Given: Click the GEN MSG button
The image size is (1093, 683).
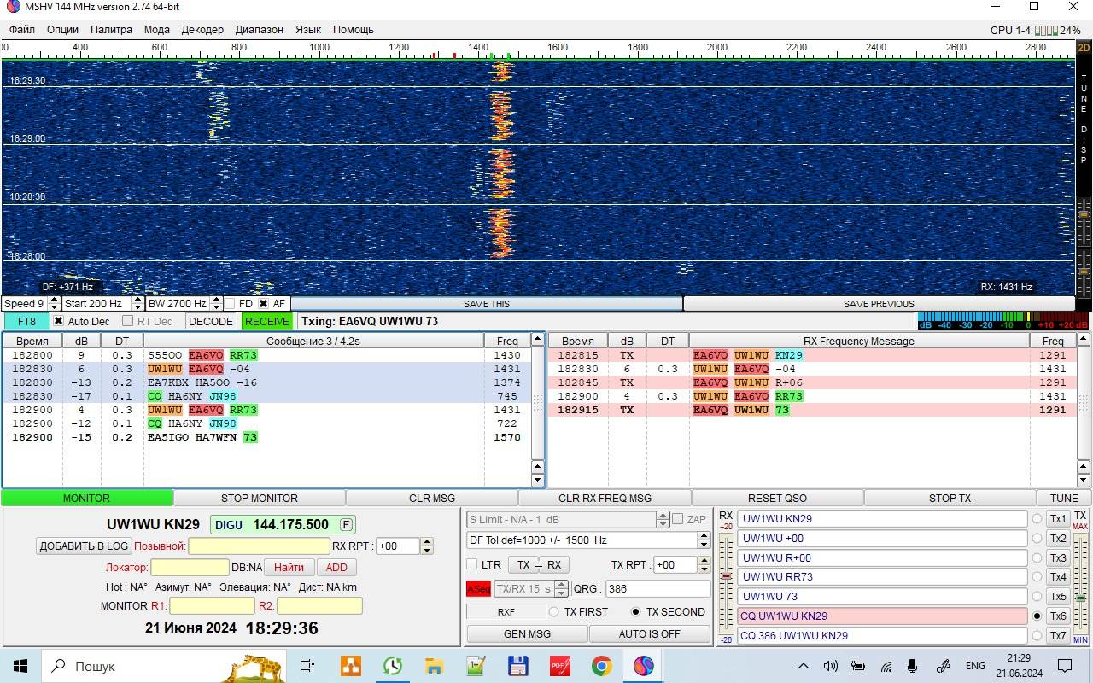Looking at the screenshot, I should point(527,634).
